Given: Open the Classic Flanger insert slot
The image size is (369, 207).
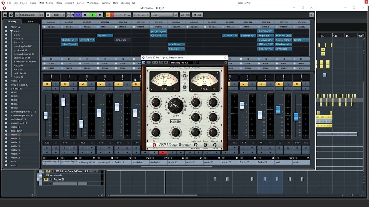Looking at the screenshot, I should 283,40.
